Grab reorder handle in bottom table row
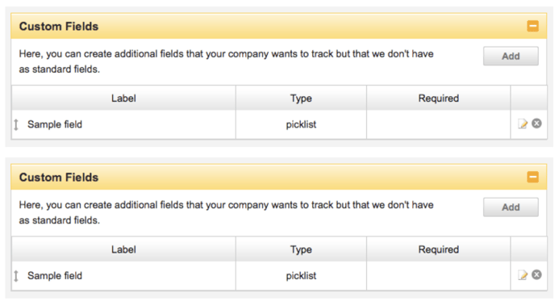 pos(16,276)
